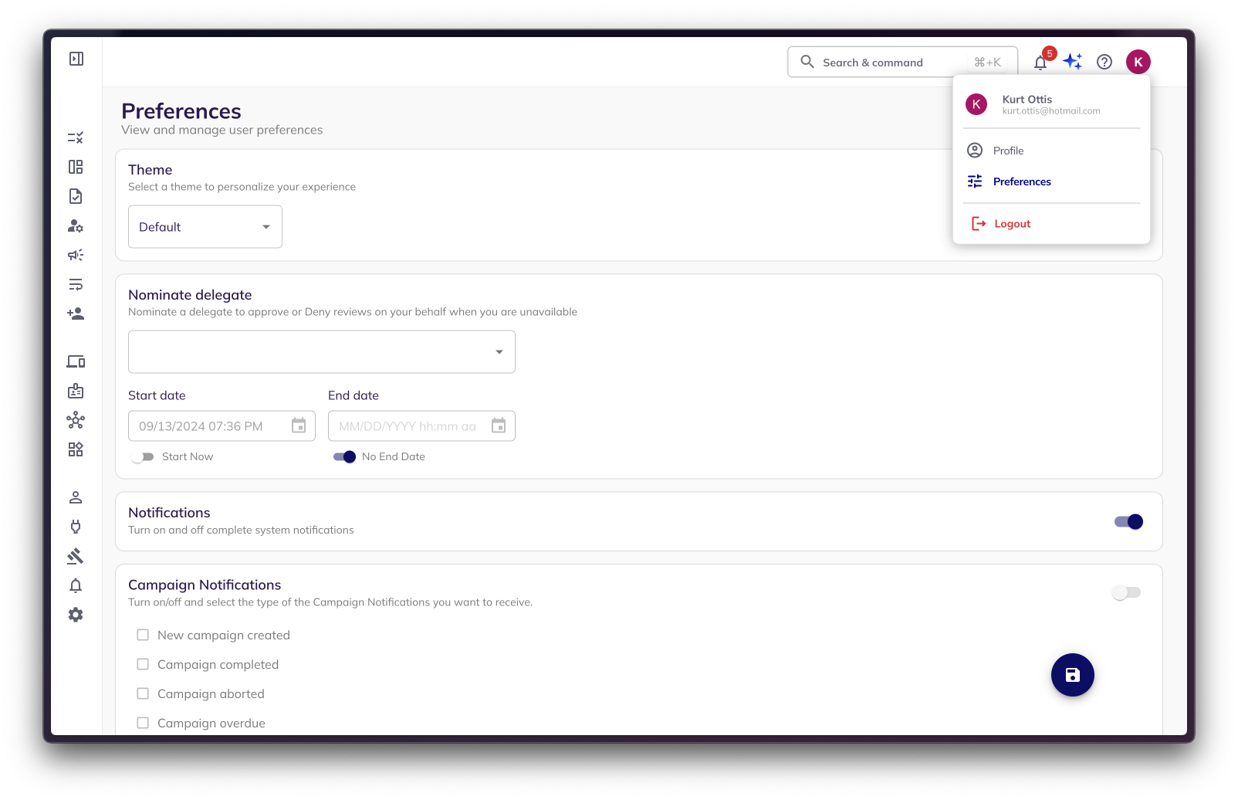The height and width of the screenshot is (800, 1238).
Task: Open the Start date calendar picker
Action: click(x=299, y=426)
